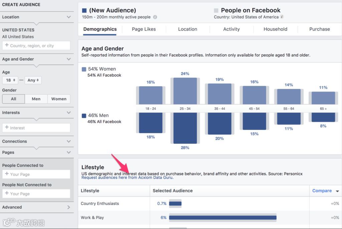Click the 35 - 44 age group label
This screenshot has height=229, width=342.
[219, 108]
